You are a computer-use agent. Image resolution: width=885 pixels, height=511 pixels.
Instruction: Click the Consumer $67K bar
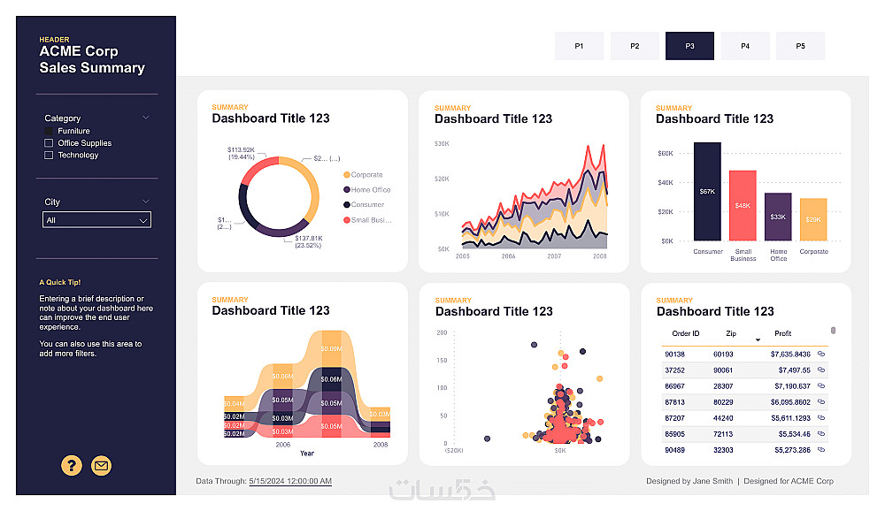[707, 191]
